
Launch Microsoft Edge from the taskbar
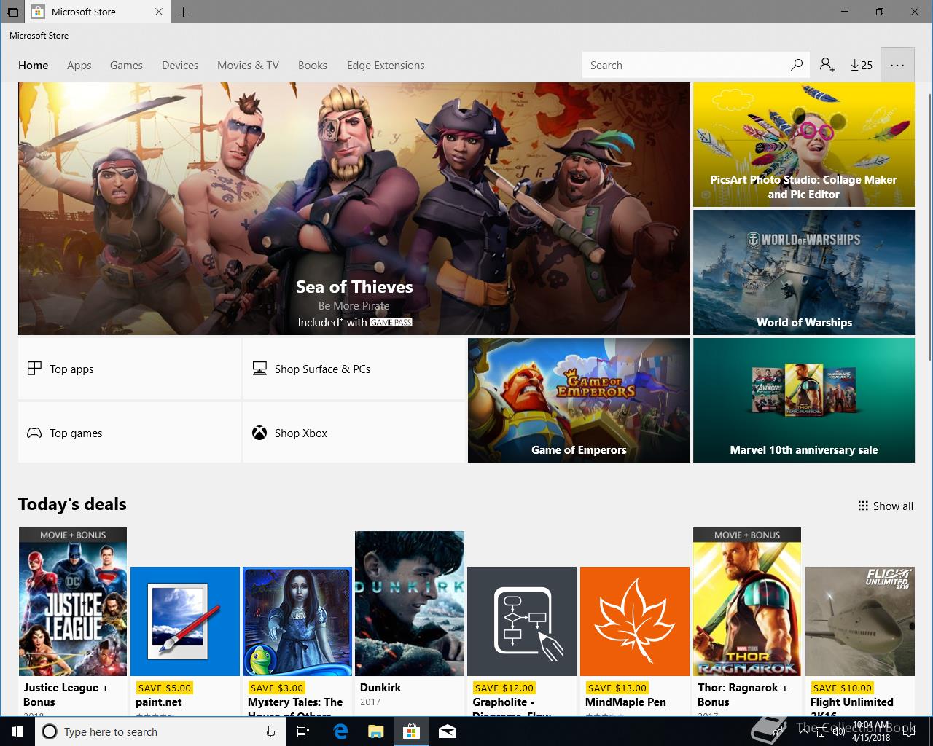[x=340, y=731]
